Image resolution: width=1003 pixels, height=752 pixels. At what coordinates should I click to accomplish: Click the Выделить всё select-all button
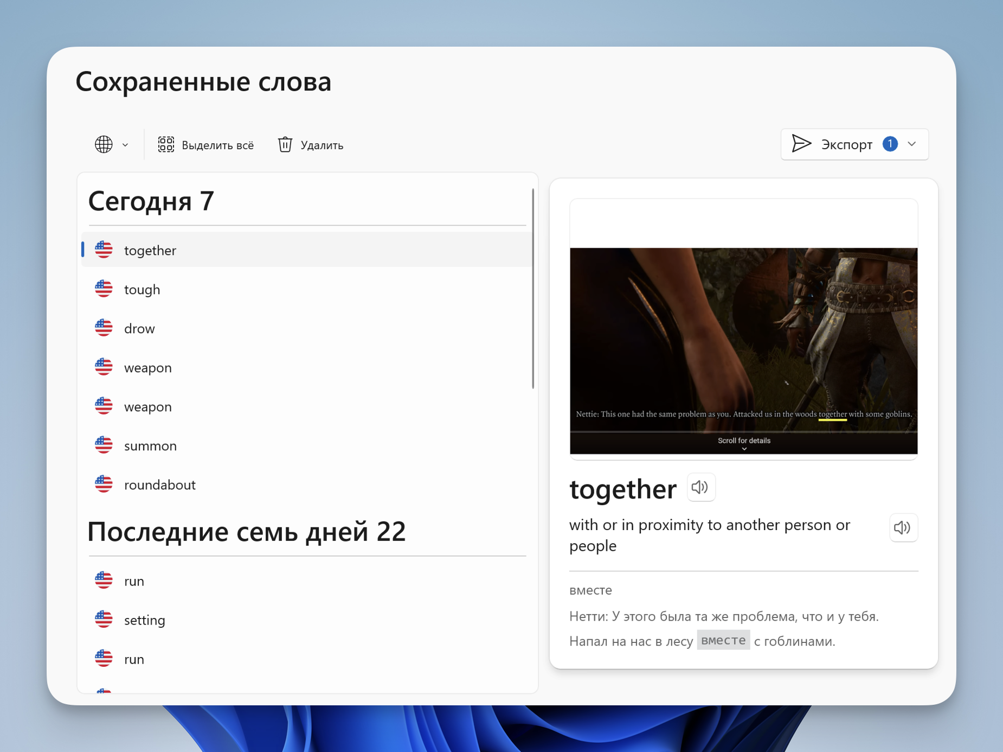[205, 145]
